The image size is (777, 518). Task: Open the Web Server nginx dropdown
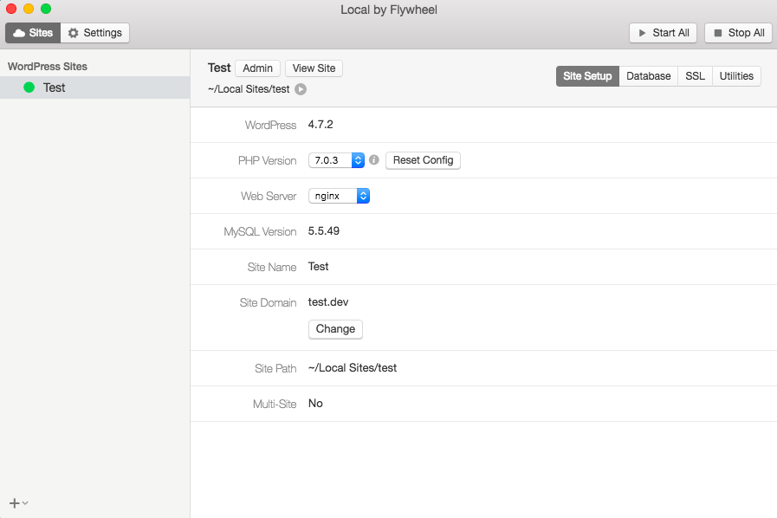coord(339,196)
